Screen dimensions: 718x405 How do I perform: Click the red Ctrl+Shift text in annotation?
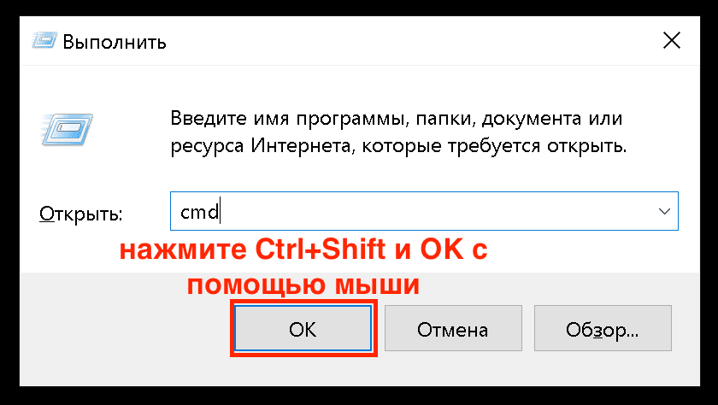click(320, 249)
